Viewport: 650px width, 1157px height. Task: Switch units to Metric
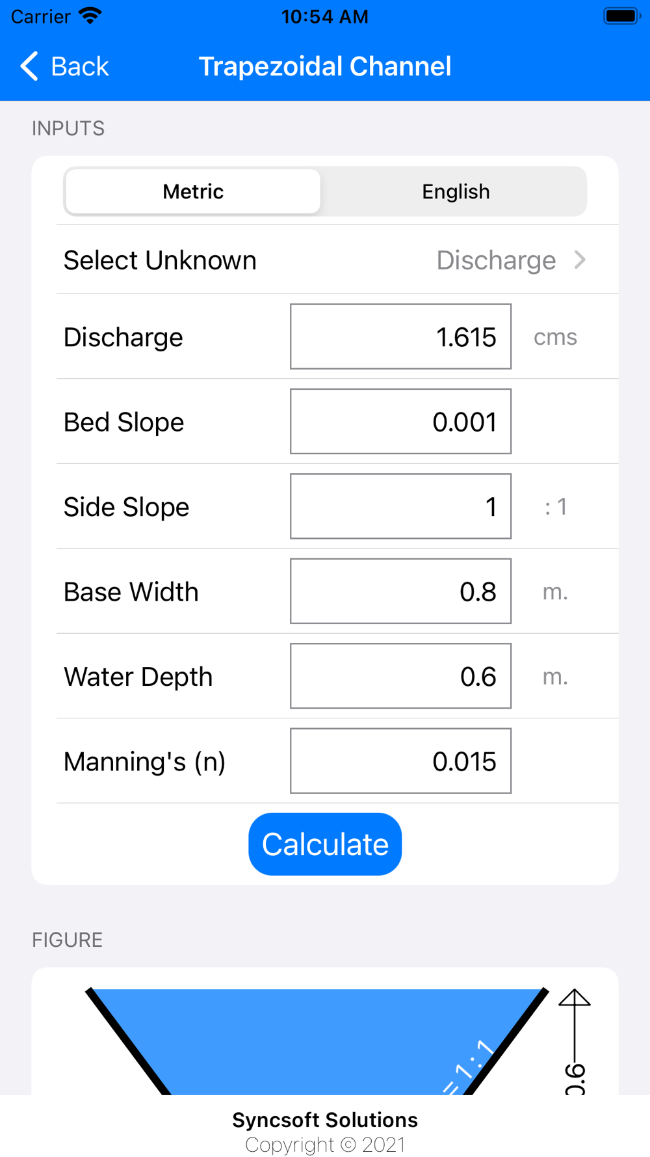[193, 191]
